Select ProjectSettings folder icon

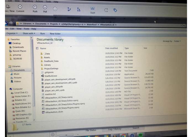pyautogui.click(x=42, y=68)
